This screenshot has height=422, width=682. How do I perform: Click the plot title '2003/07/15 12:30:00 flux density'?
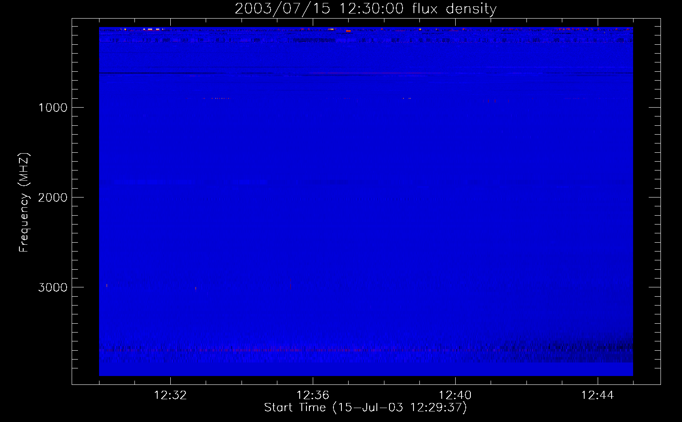pos(365,8)
